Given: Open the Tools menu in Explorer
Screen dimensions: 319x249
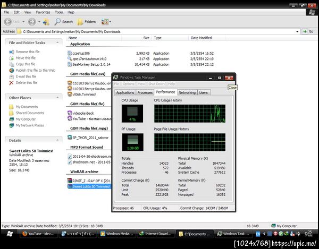Looking at the screenshot, I should point(59,12).
